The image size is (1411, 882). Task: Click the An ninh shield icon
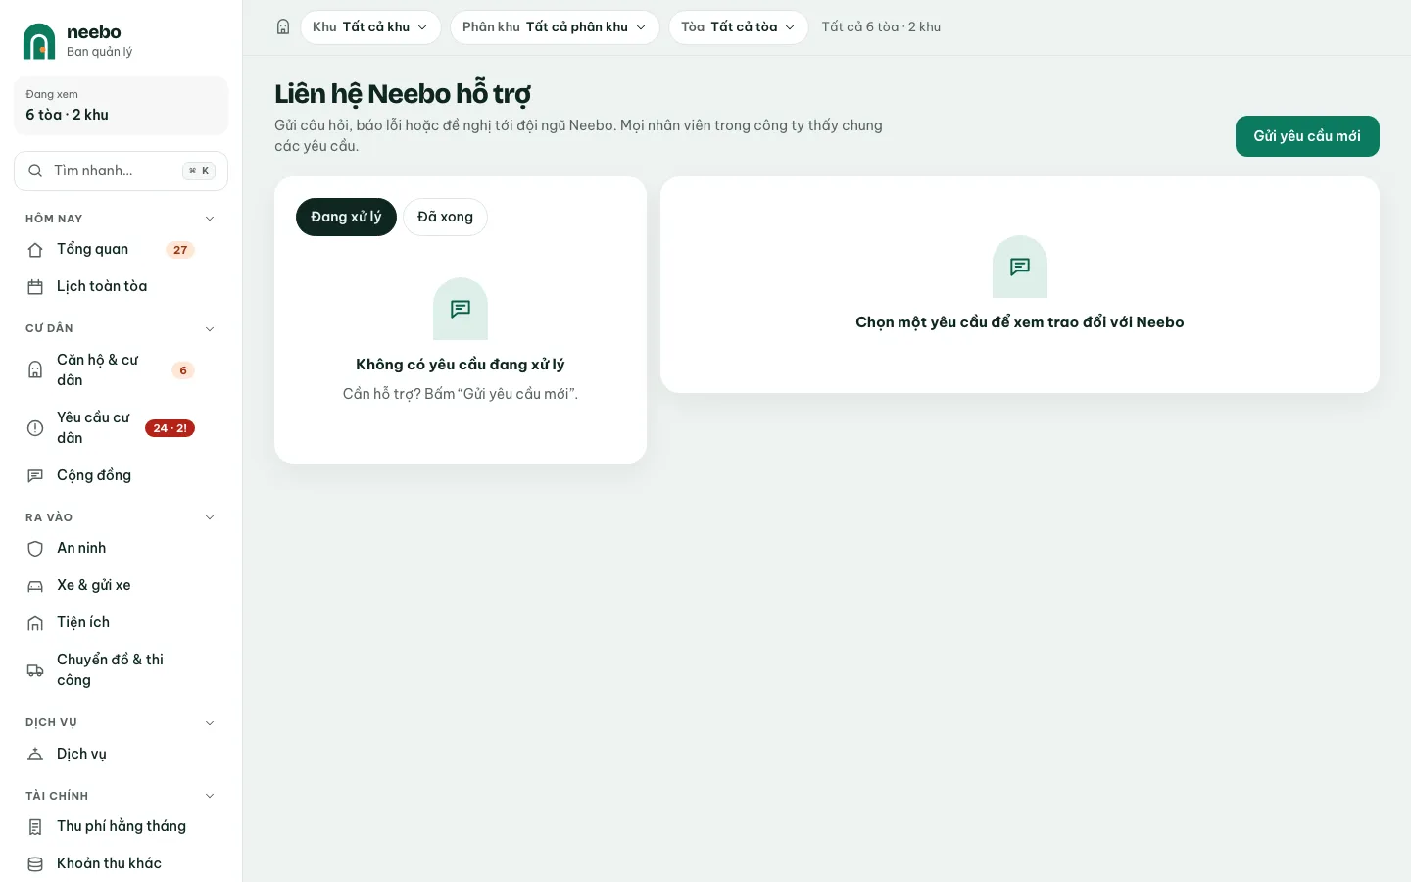coord(35,549)
